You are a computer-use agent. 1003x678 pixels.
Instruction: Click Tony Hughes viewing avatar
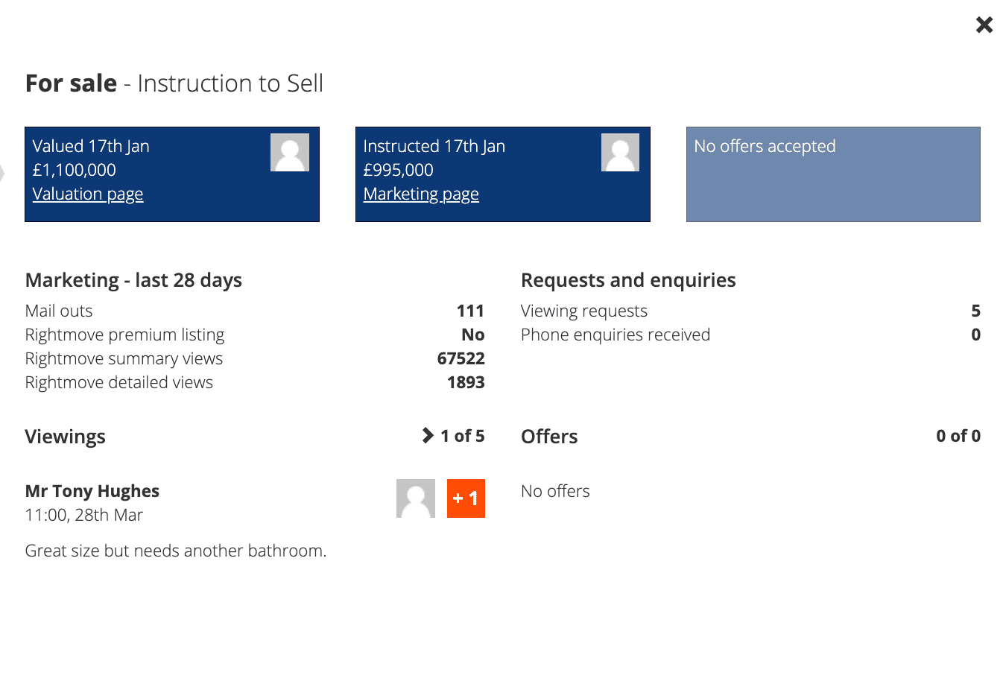416,498
